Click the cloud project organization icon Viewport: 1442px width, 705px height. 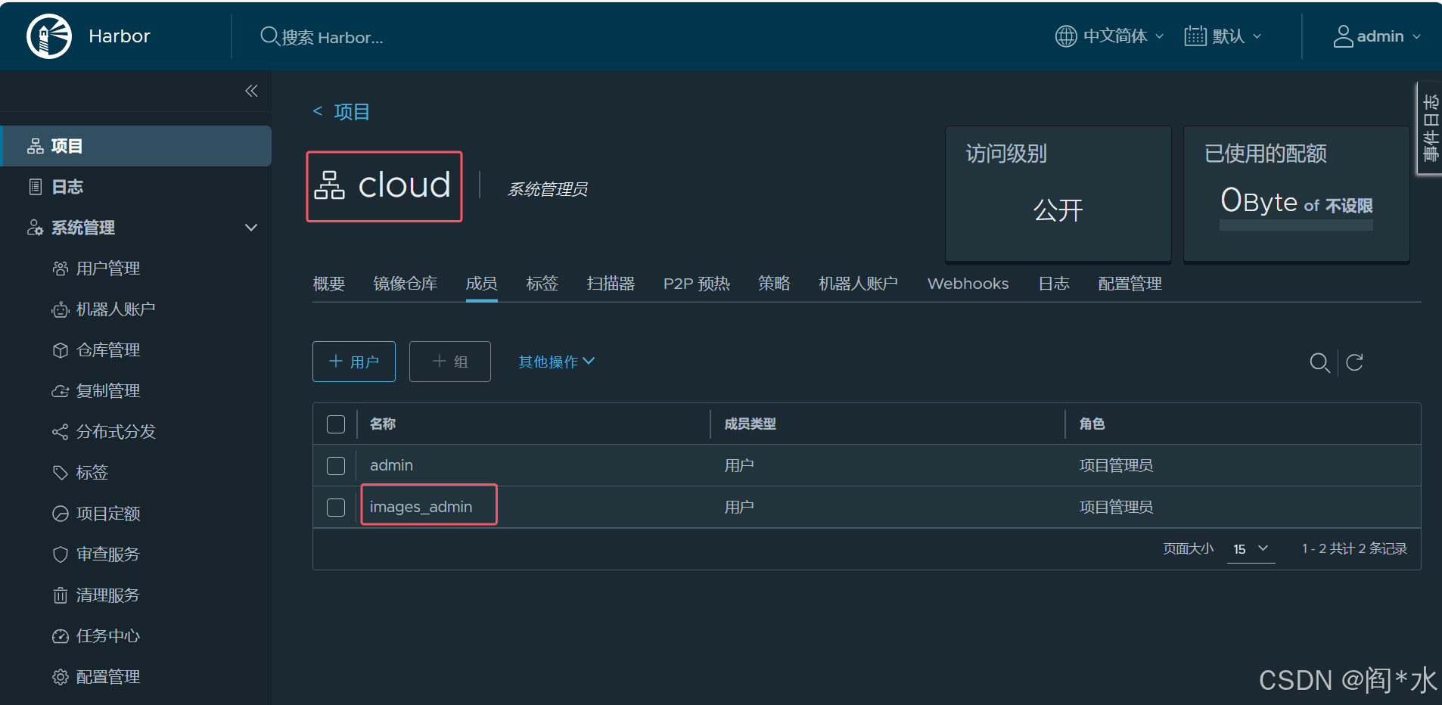(330, 185)
